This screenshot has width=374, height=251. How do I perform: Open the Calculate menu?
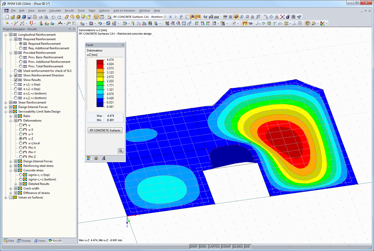click(x=55, y=10)
